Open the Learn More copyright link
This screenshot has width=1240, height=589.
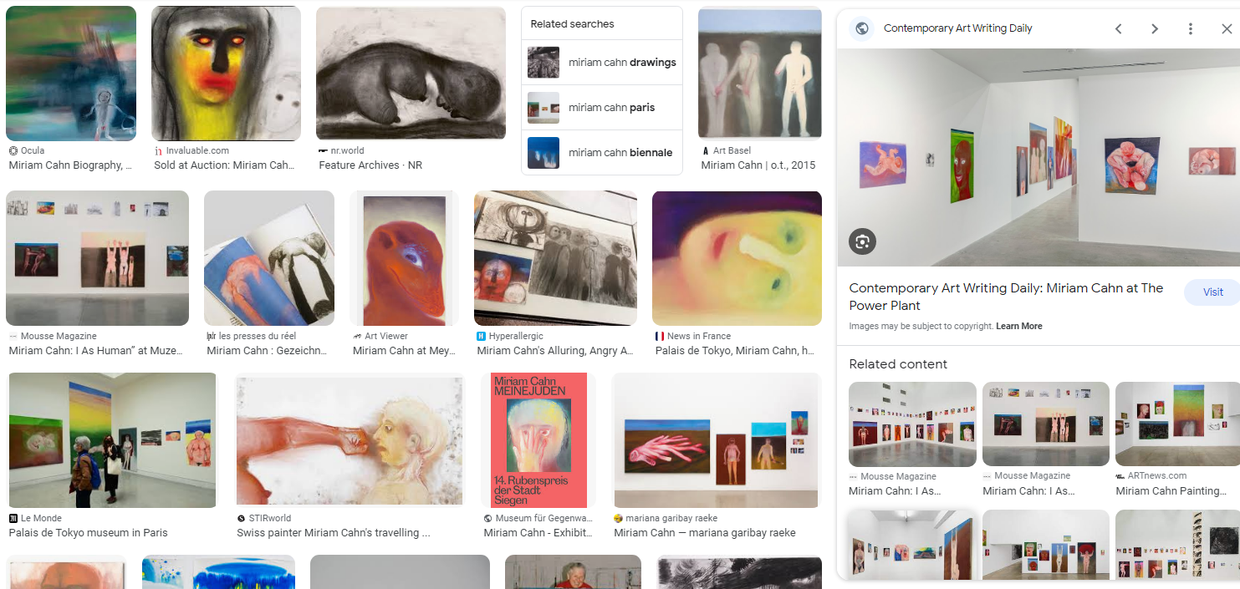pos(1019,326)
